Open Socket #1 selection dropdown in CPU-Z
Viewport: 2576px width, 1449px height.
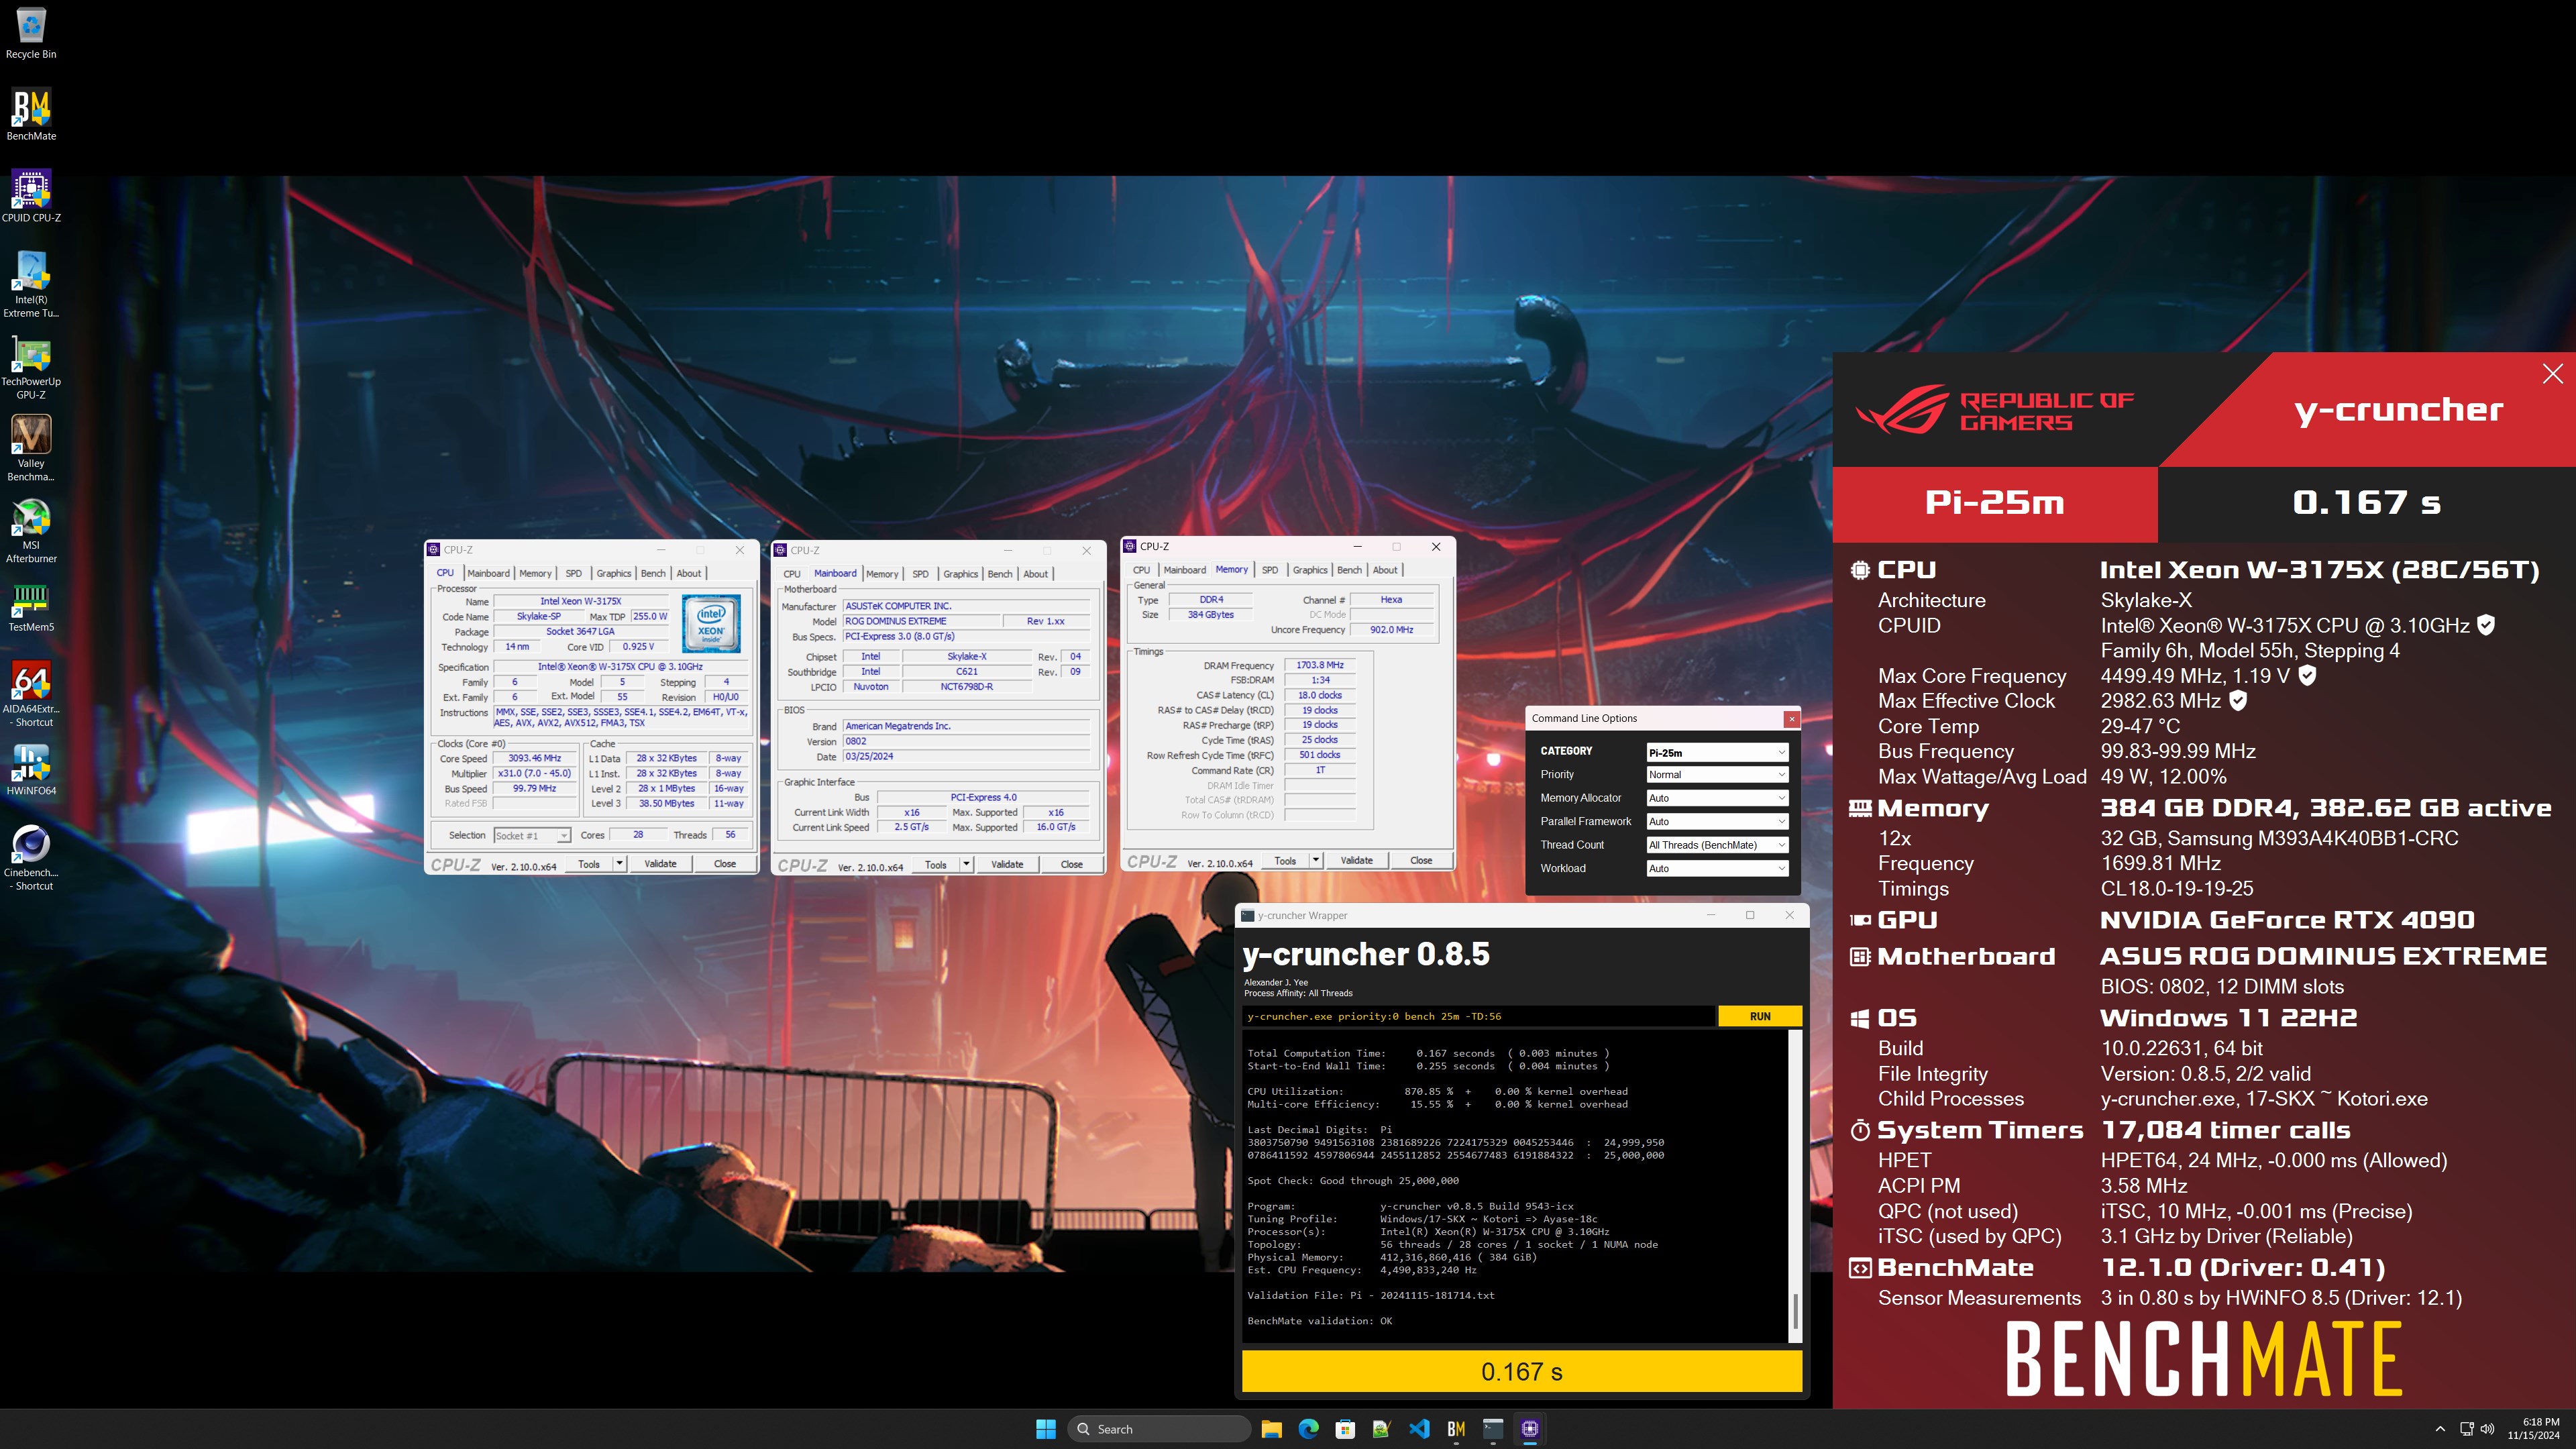tap(532, 835)
